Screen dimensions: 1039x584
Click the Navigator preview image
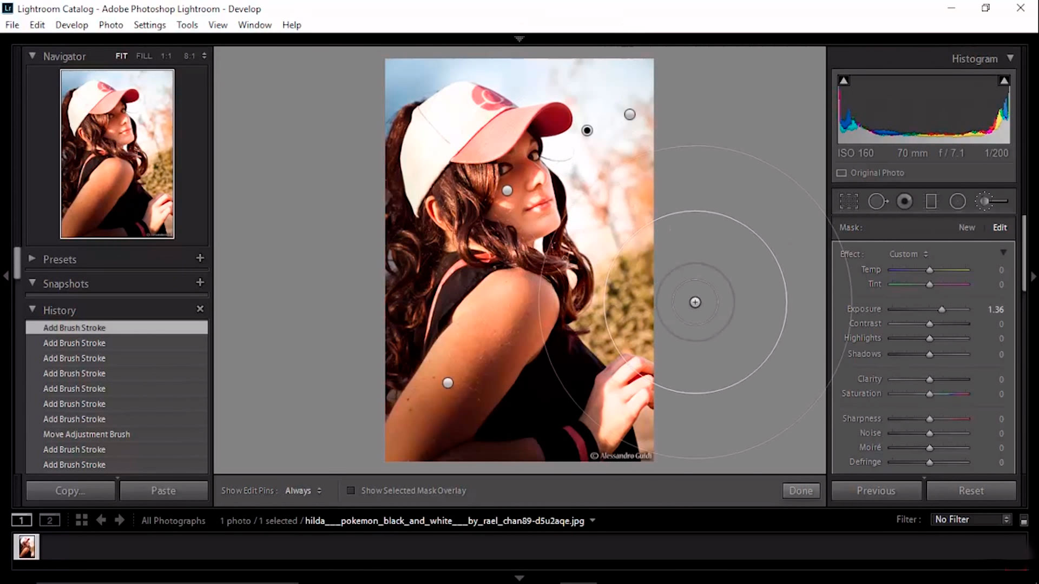(x=117, y=154)
